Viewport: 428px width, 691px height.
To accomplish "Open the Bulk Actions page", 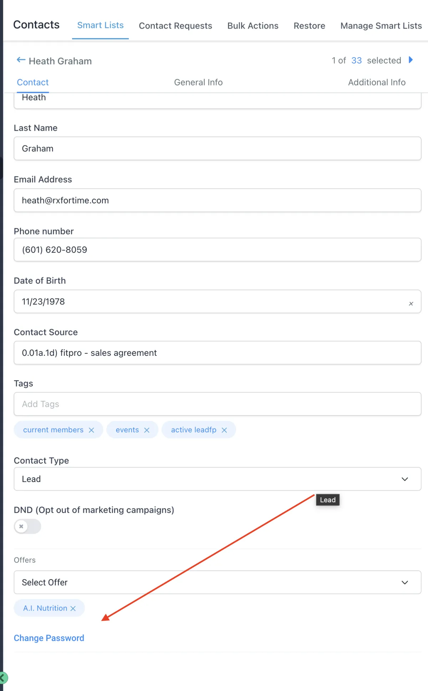I will click(x=253, y=26).
